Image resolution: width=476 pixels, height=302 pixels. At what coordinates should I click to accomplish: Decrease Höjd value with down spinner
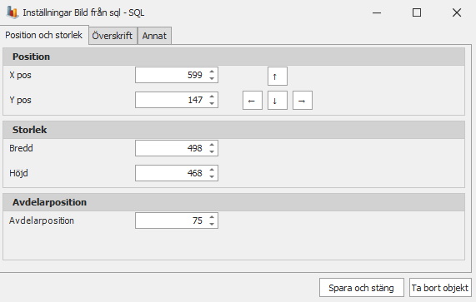pyautogui.click(x=212, y=176)
